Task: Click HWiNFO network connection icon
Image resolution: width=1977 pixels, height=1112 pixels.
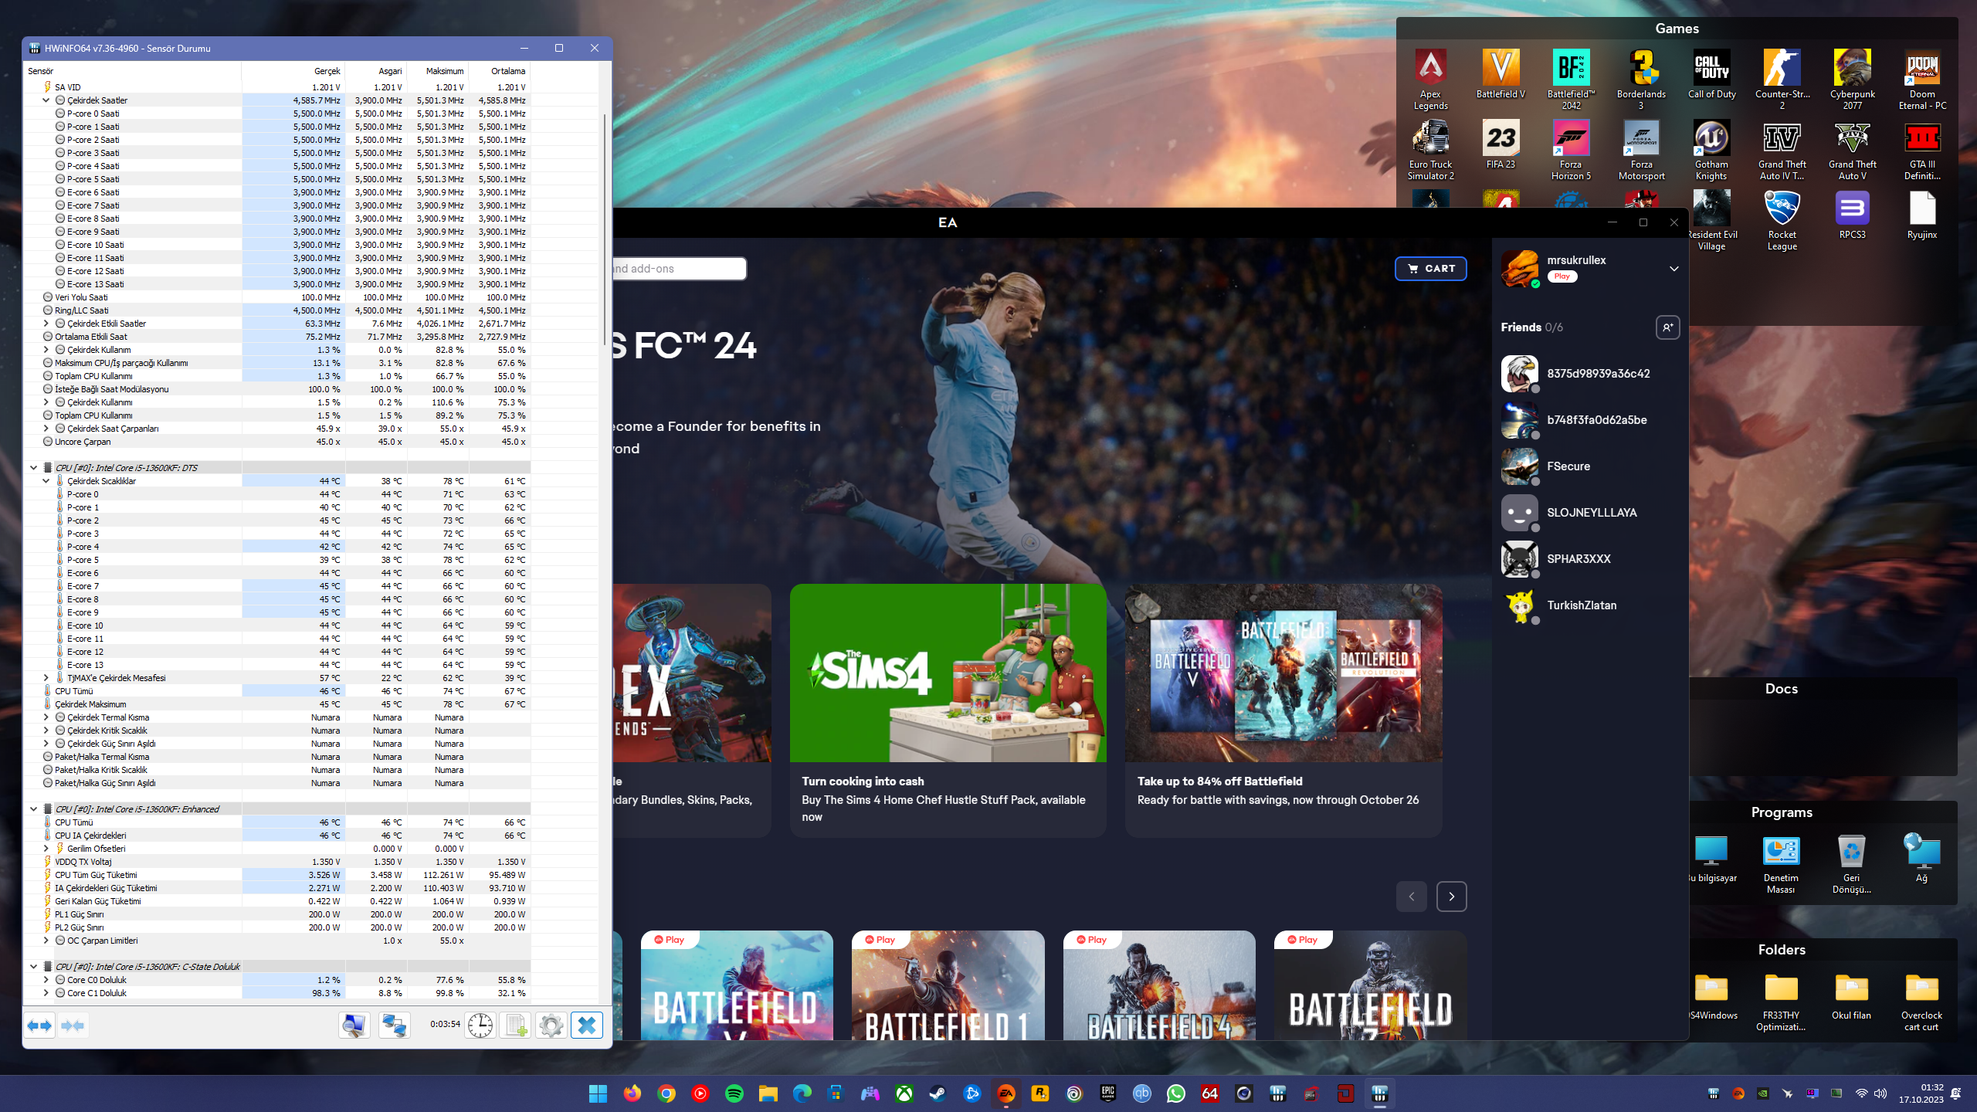Action: click(x=394, y=1026)
